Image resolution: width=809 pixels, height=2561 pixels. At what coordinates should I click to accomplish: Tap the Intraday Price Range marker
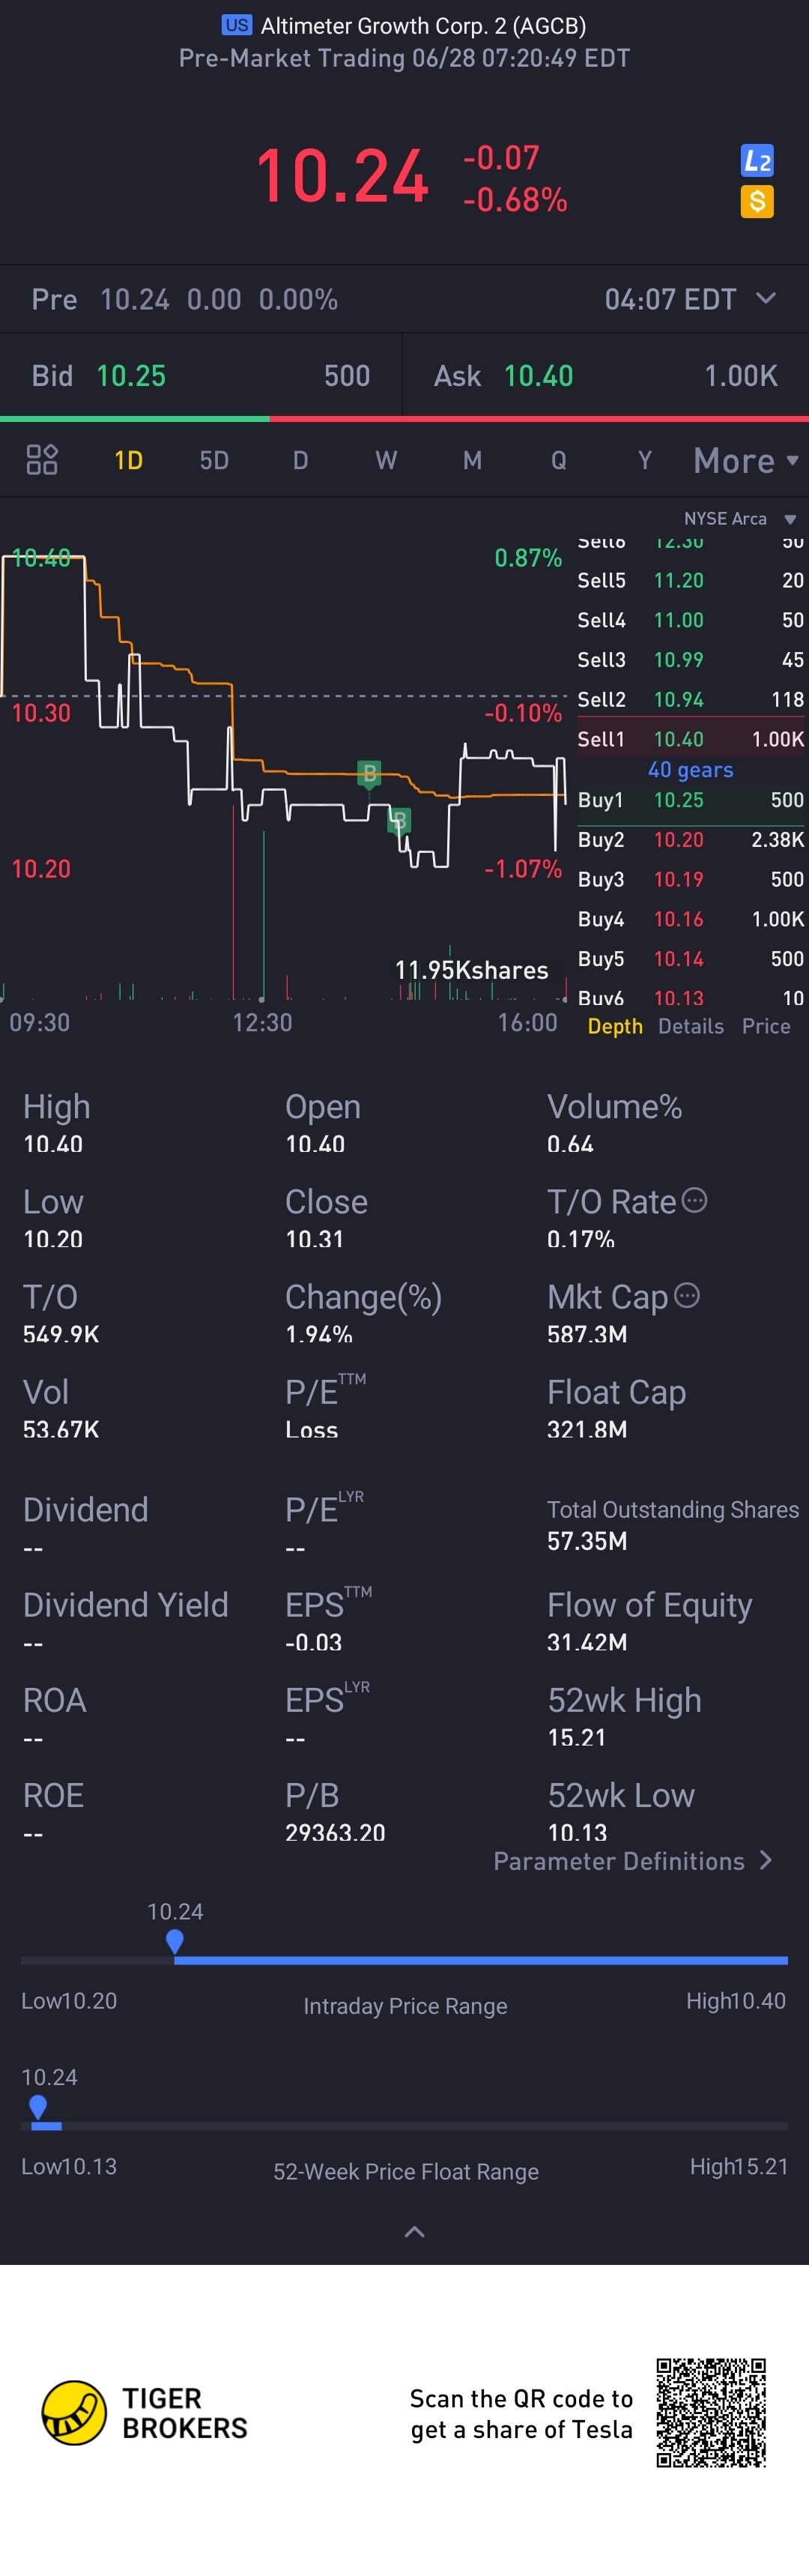[x=175, y=1940]
